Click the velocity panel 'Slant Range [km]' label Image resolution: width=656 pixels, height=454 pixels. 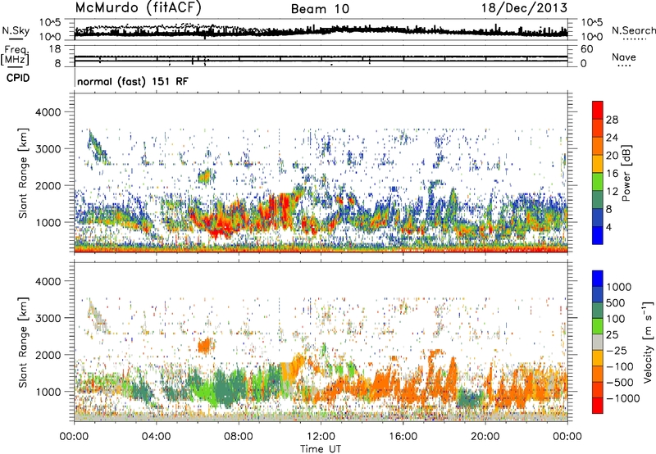(23, 342)
